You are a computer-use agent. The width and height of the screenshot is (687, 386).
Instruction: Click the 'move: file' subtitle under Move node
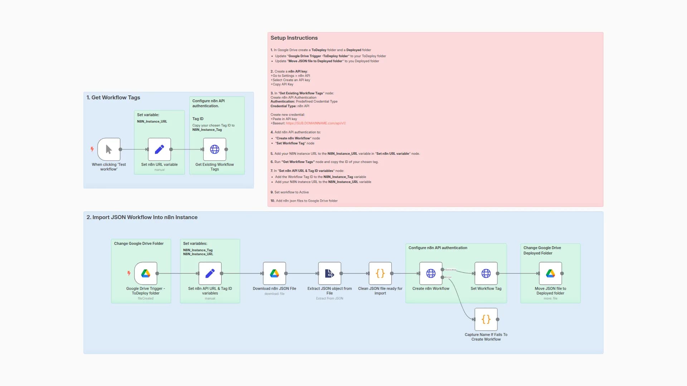[550, 298]
